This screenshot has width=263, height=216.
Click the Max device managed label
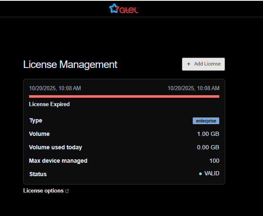[x=58, y=161]
